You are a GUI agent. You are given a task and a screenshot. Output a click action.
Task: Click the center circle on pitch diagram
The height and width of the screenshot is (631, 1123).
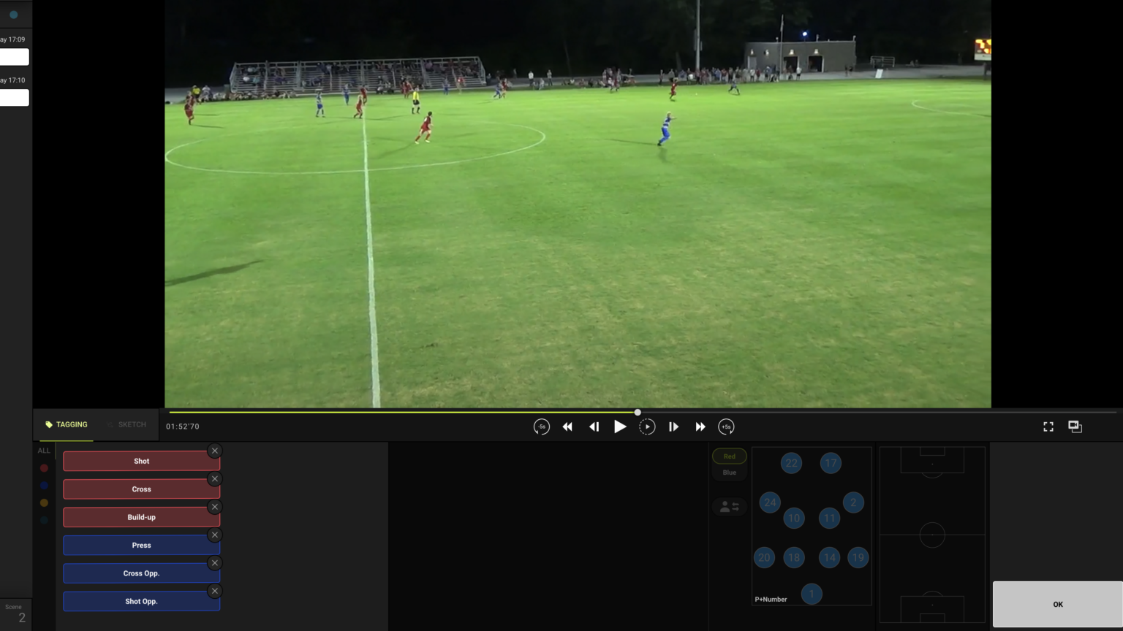[x=931, y=535]
